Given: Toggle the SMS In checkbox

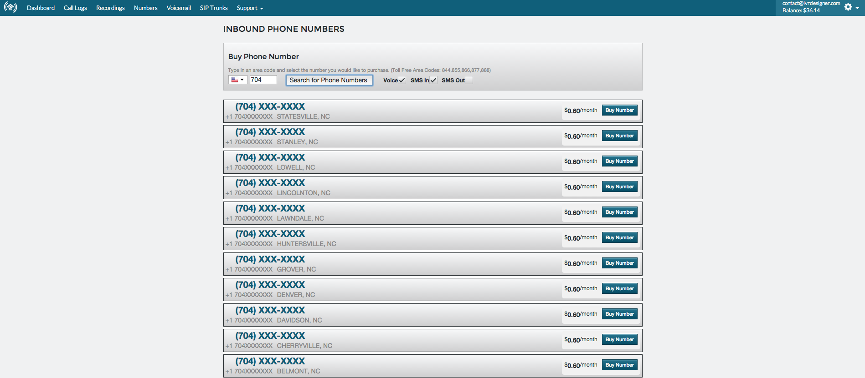Looking at the screenshot, I should tap(433, 80).
